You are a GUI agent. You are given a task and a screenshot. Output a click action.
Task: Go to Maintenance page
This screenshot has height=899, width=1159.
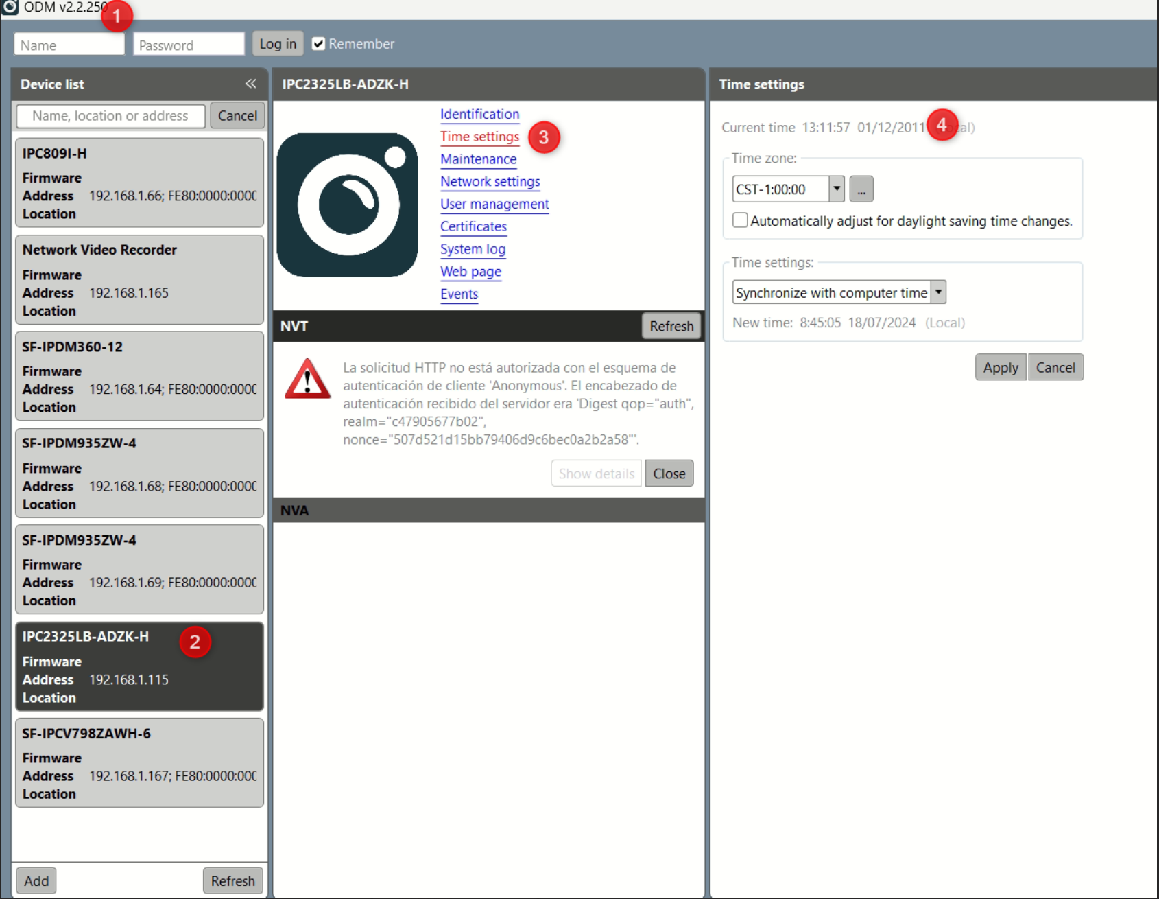478,159
